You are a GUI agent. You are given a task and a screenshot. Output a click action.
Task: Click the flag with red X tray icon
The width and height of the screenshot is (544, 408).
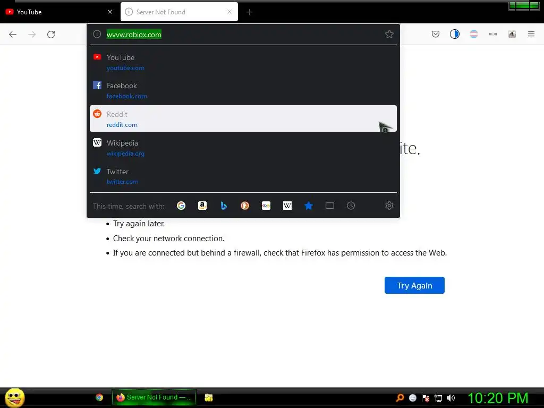coord(426,398)
